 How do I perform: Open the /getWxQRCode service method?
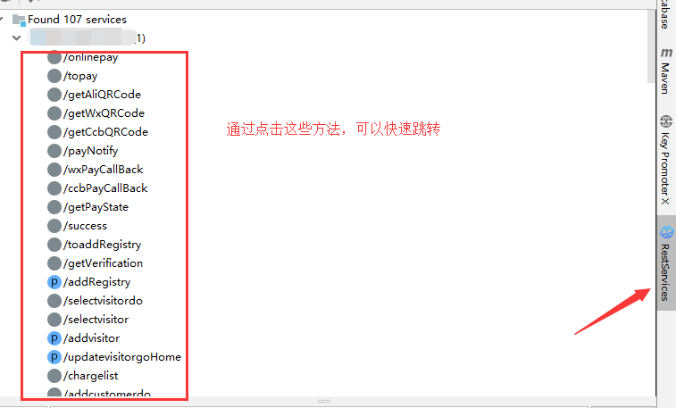(x=104, y=113)
